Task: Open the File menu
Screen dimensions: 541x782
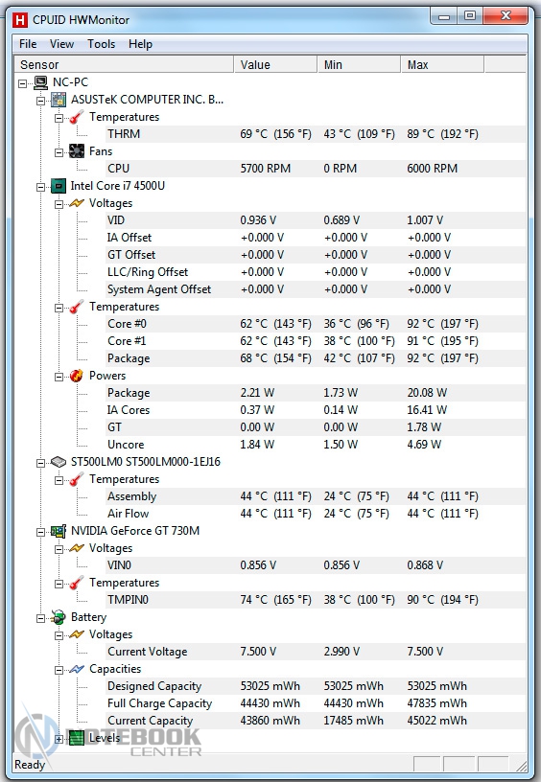Action: click(x=28, y=44)
